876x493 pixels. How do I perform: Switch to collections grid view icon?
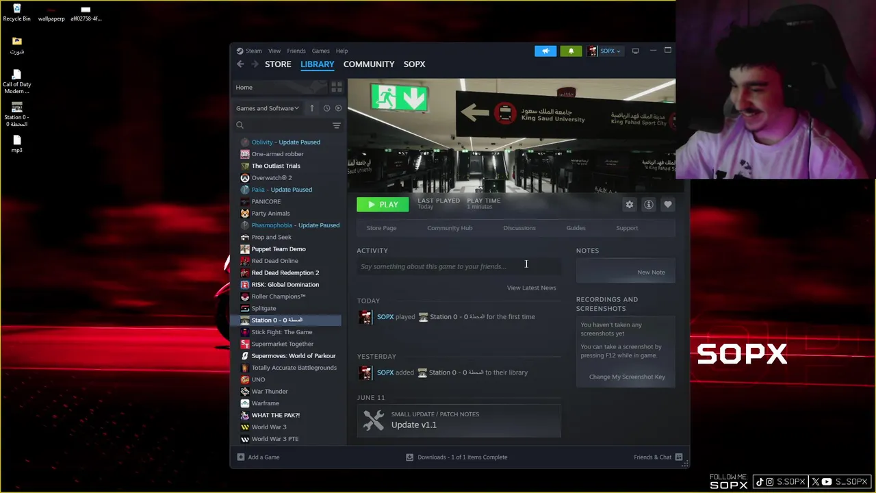click(336, 87)
